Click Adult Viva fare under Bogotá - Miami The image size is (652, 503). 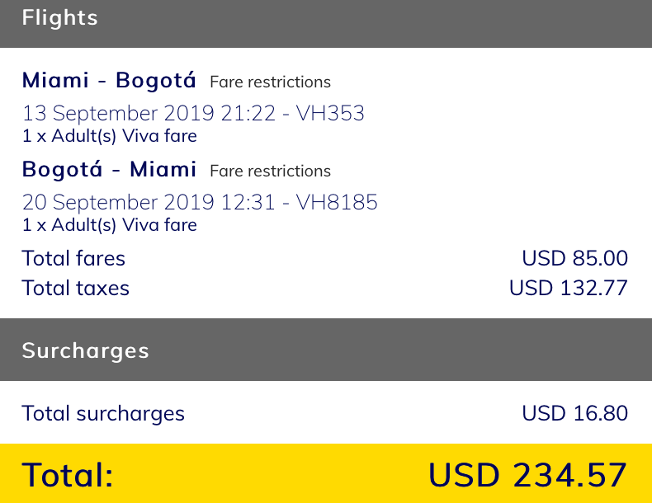click(x=109, y=224)
